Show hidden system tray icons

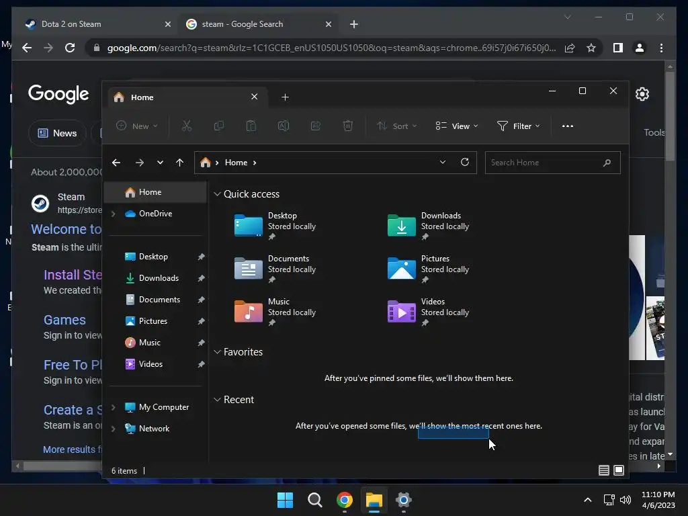coord(588,500)
